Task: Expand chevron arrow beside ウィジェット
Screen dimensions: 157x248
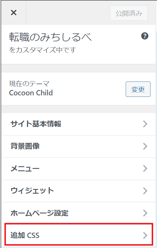Action: [145, 191]
